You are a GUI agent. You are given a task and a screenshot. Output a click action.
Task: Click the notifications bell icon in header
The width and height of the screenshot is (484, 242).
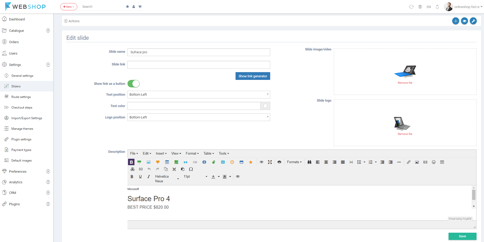(437, 7)
